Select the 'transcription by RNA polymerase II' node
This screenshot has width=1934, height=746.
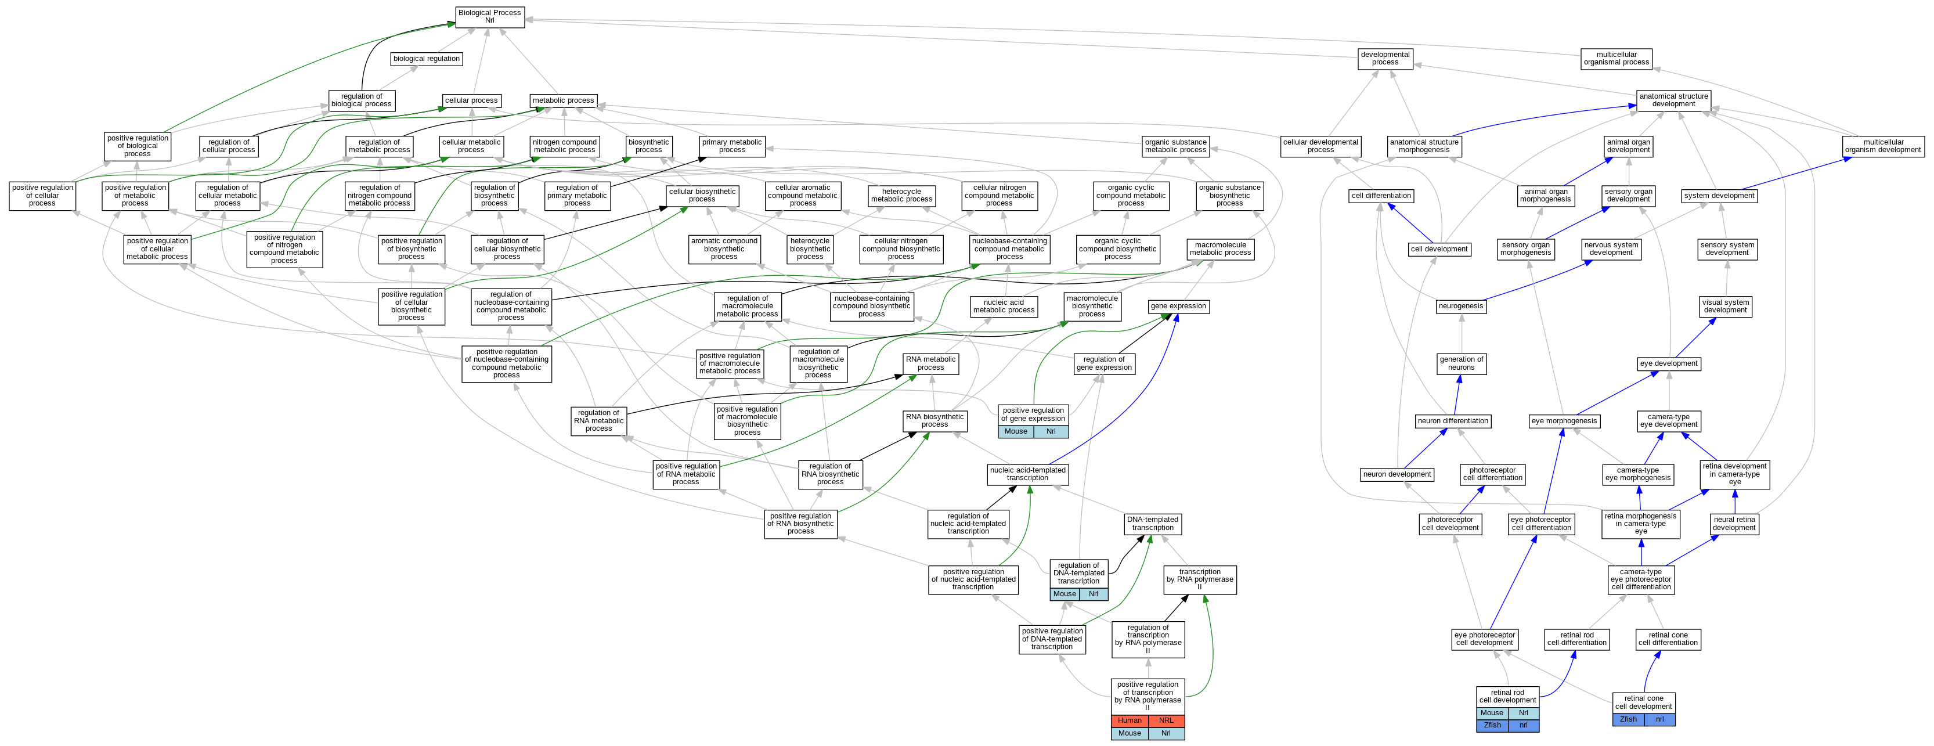click(x=1199, y=579)
